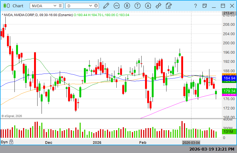The height and width of the screenshot is (153, 237).
Task: Click the circled T toolbar button
Action: [x=137, y=6]
